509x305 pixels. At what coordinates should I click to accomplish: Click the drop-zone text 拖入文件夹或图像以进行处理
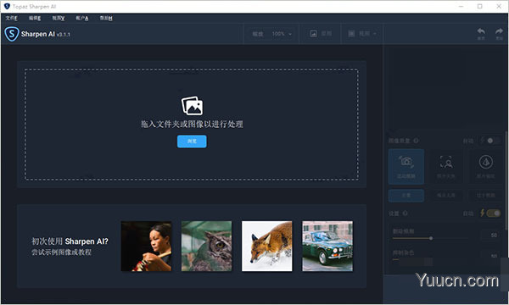tap(192, 125)
